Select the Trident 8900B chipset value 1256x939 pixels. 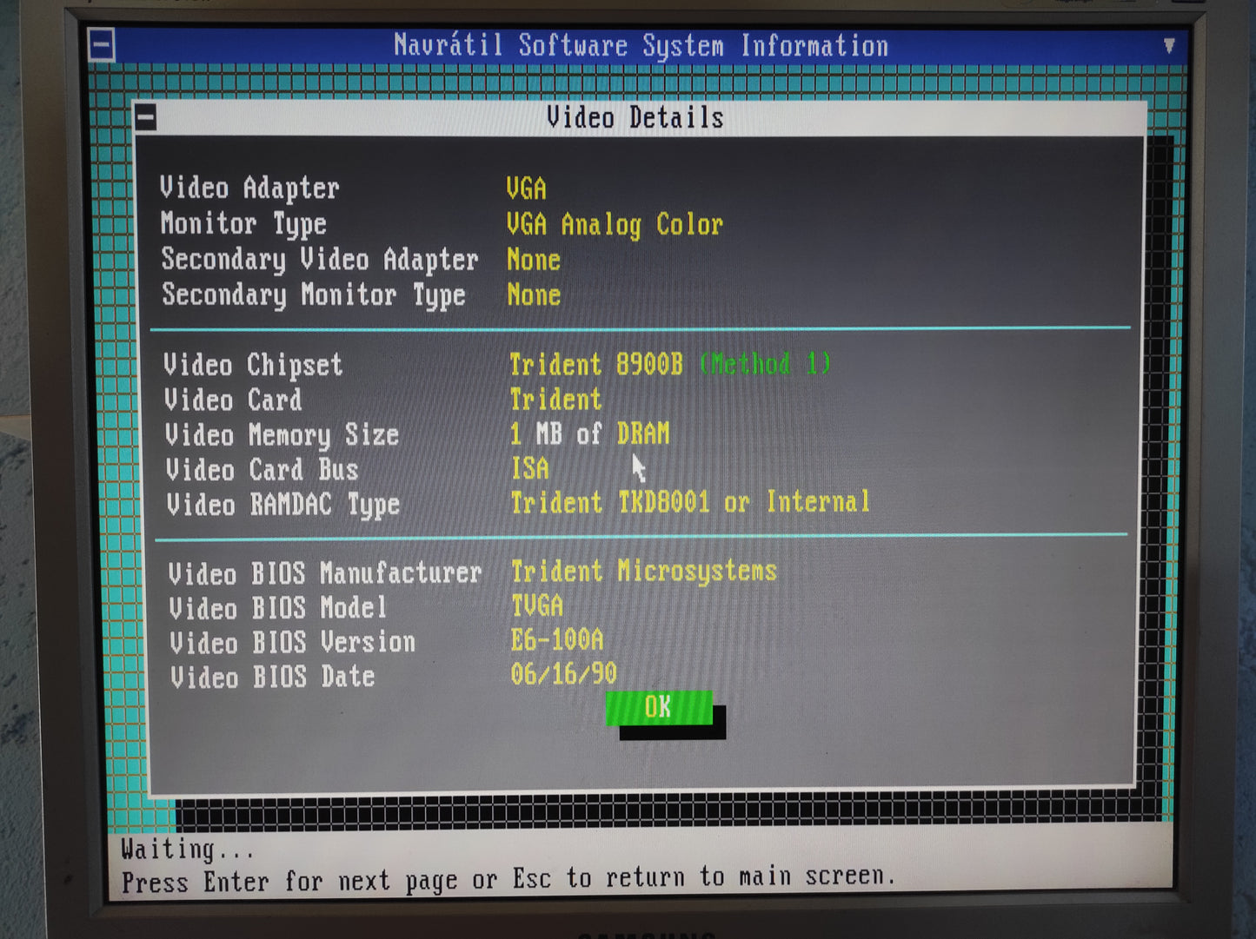(595, 364)
